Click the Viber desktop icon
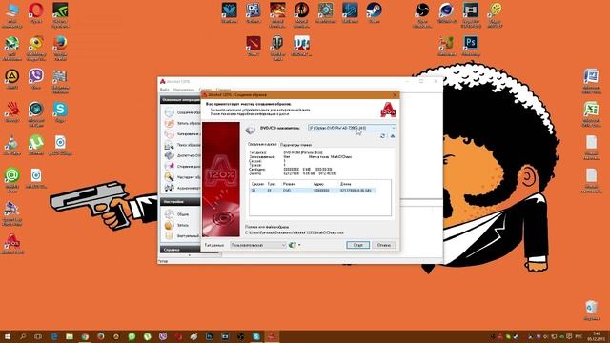The width and height of the screenshot is (610, 343). pyautogui.click(x=36, y=78)
